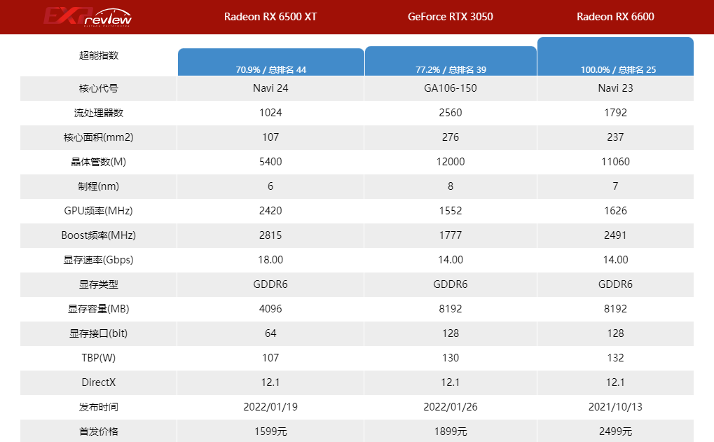Select the 4096 memory capacity value
Viewport: 714px width, 442px height.
[x=270, y=310]
